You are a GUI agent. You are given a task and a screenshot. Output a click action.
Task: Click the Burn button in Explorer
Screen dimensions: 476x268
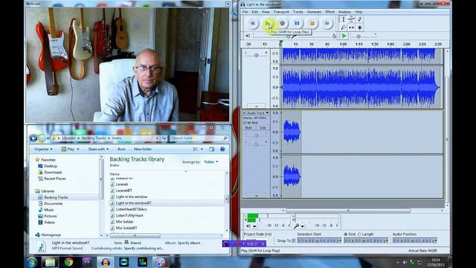pos(121,149)
